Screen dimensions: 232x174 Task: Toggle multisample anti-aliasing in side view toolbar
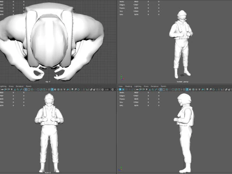pos(214,89)
